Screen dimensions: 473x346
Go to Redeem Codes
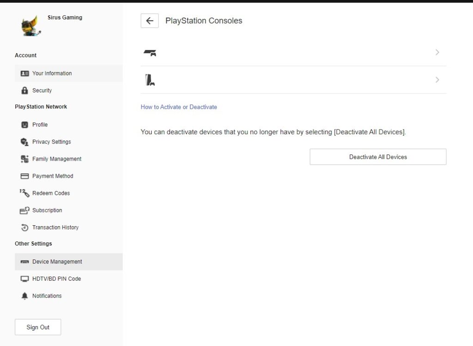(x=69, y=193)
